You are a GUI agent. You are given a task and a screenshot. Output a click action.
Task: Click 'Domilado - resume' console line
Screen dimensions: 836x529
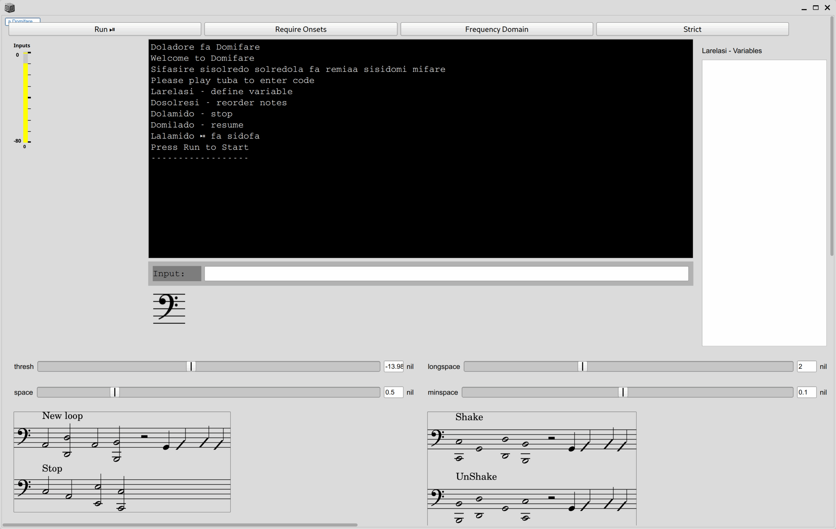coord(197,125)
